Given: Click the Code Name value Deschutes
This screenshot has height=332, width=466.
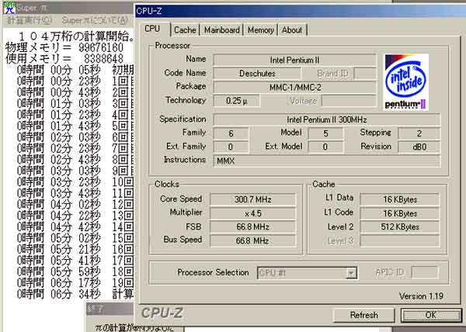Looking at the screenshot, I should (257, 73).
